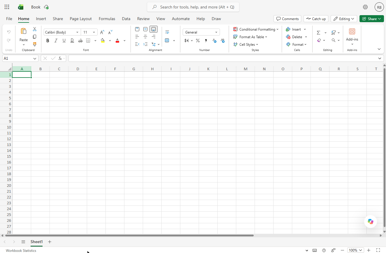Open Workbook Statistics in status bar

(x=21, y=250)
